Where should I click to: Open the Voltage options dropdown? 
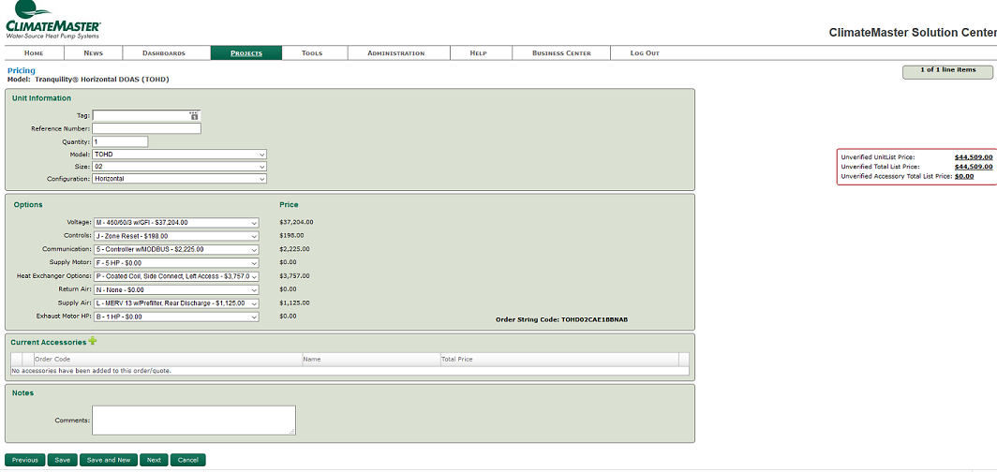point(176,223)
